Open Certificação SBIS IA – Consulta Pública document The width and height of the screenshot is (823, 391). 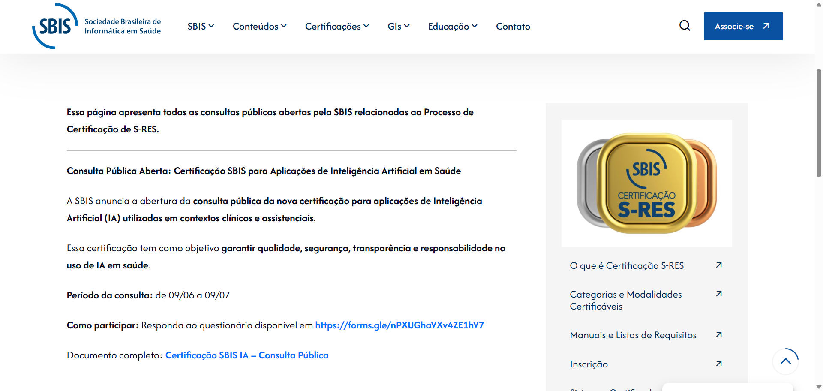pos(247,355)
